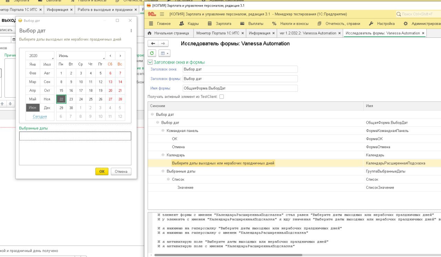Click the green refresh icon button
The height and width of the screenshot is (257, 441).
152,53
